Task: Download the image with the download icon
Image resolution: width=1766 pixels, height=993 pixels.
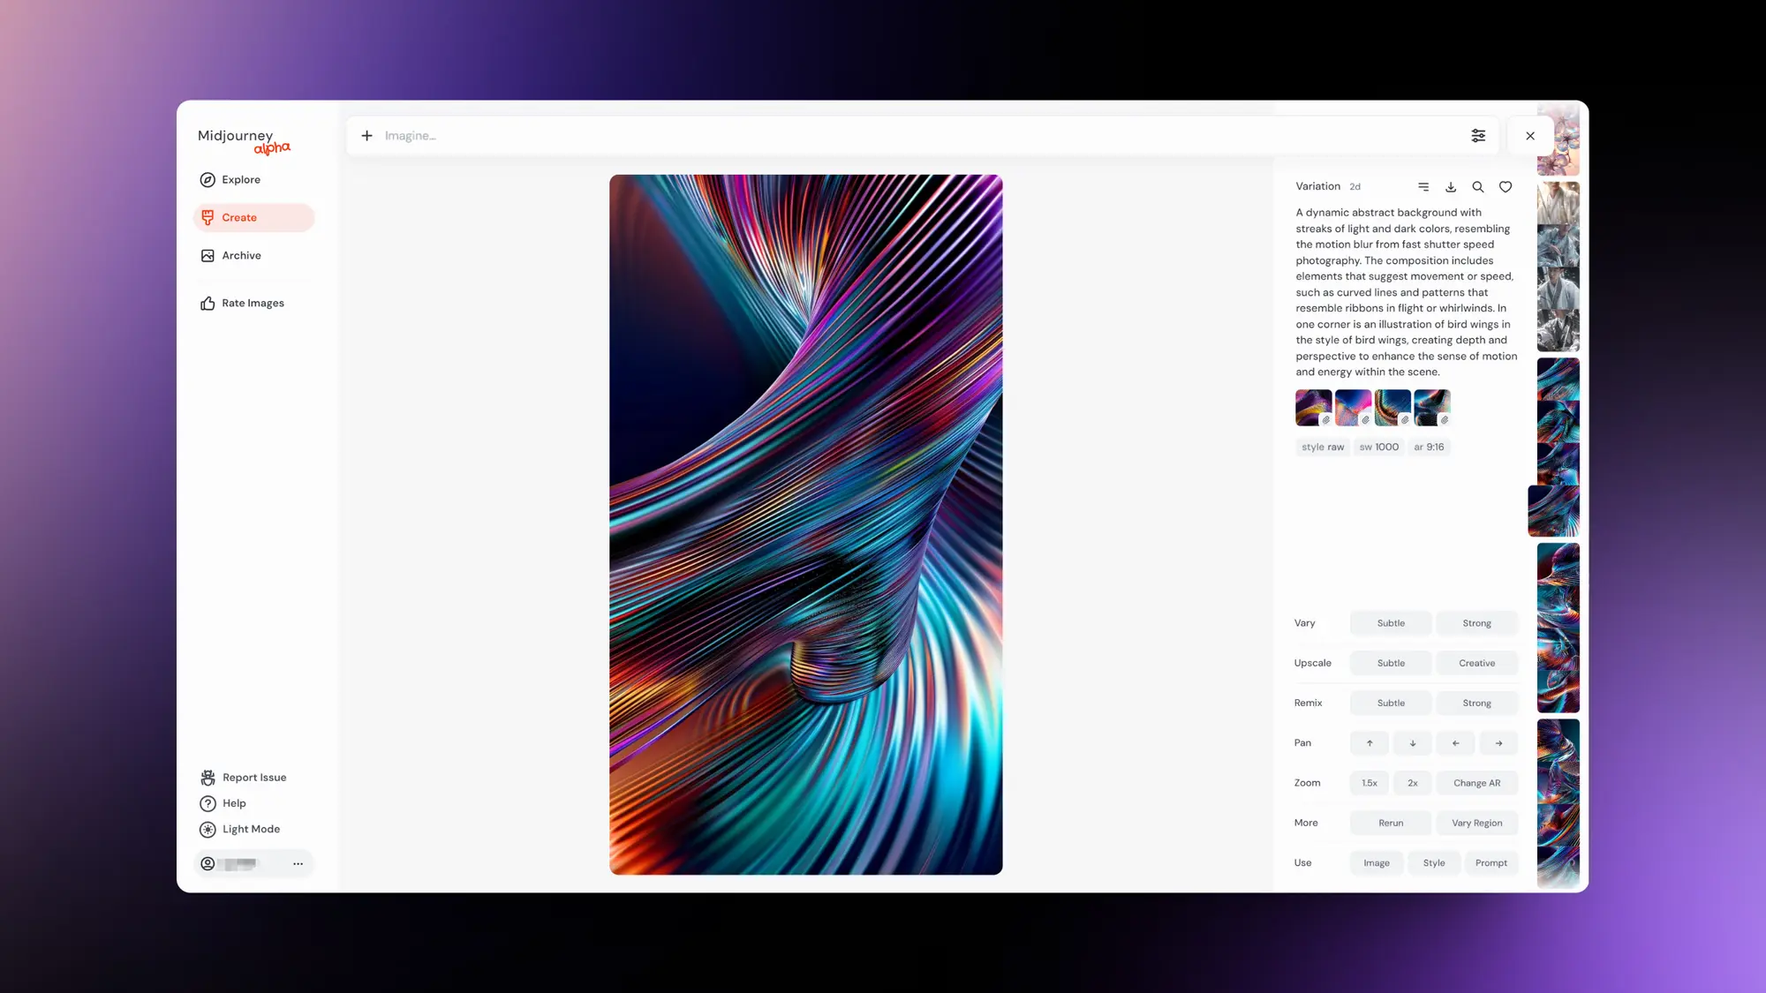Action: pyautogui.click(x=1451, y=186)
